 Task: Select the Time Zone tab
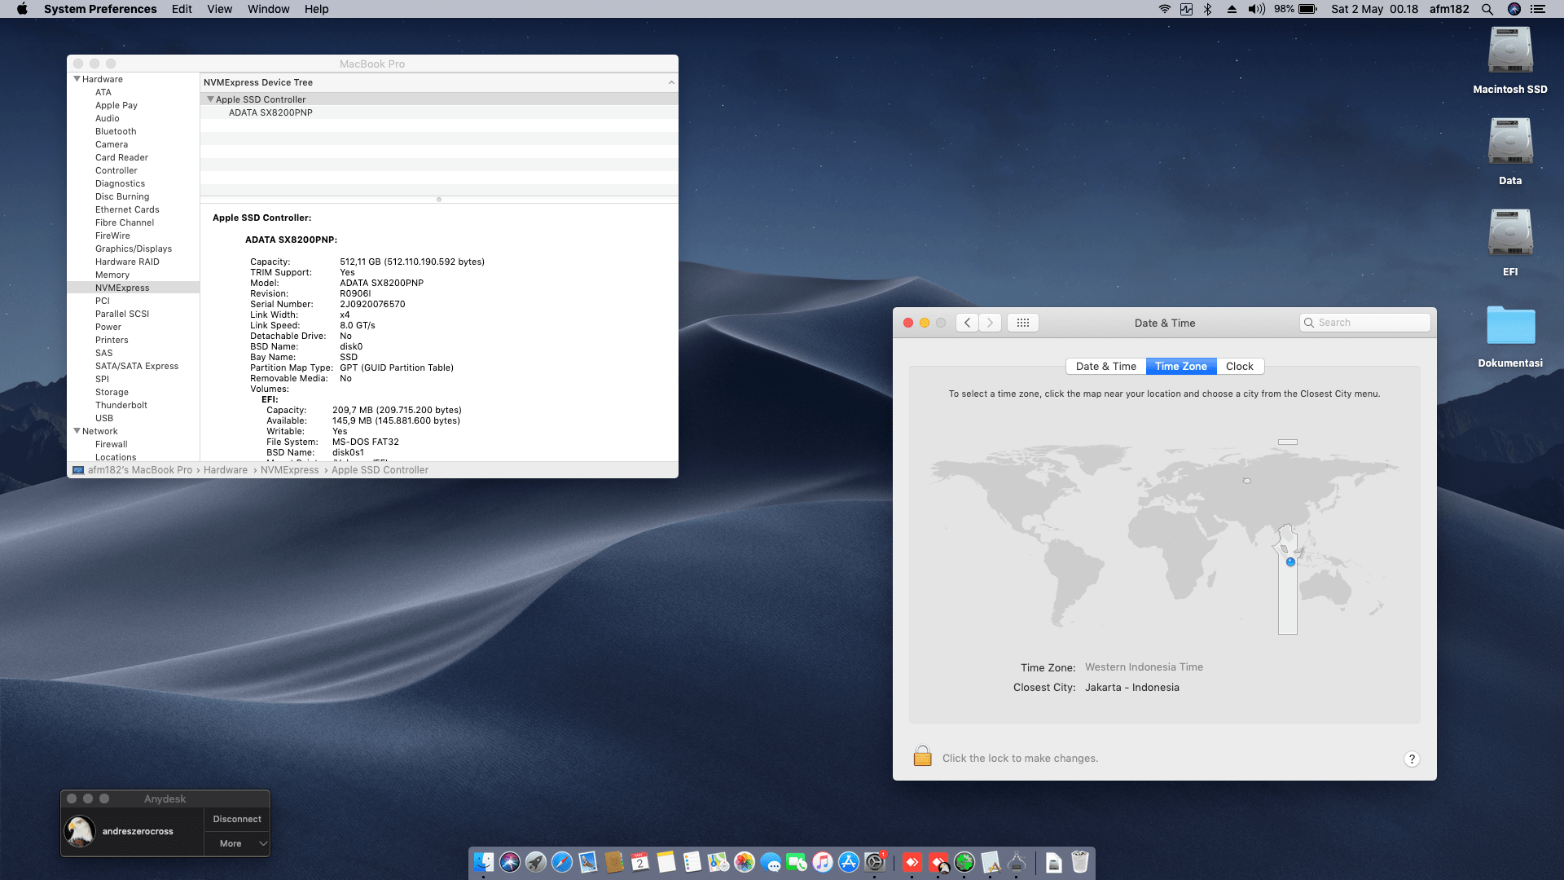1181,366
